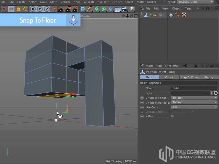
Task: Click the Name field containing Cube
Action: [x=194, y=88]
